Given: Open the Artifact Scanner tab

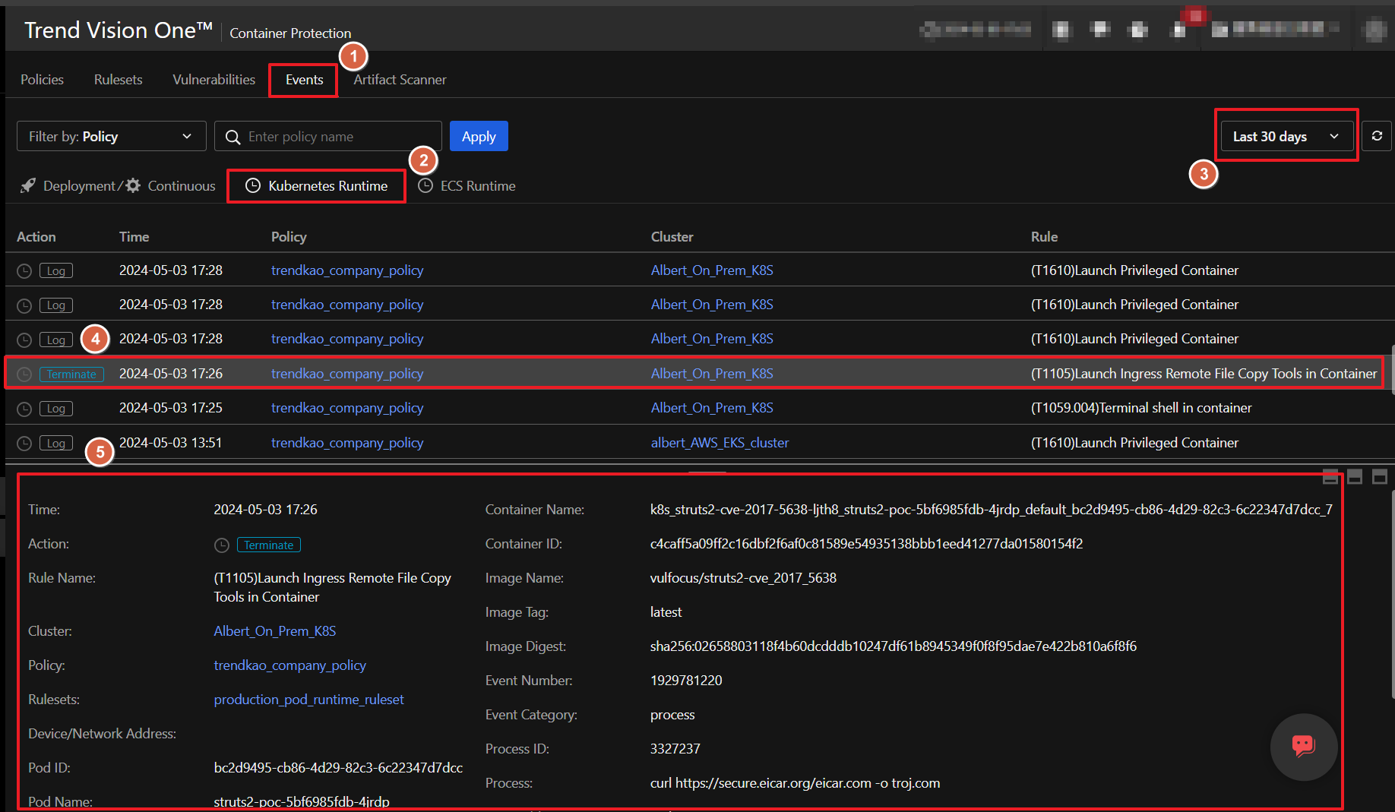Looking at the screenshot, I should [x=400, y=80].
